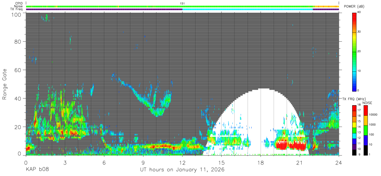
Task: Click the POWER colorbar tick "20"
Action: [x=359, y=52]
